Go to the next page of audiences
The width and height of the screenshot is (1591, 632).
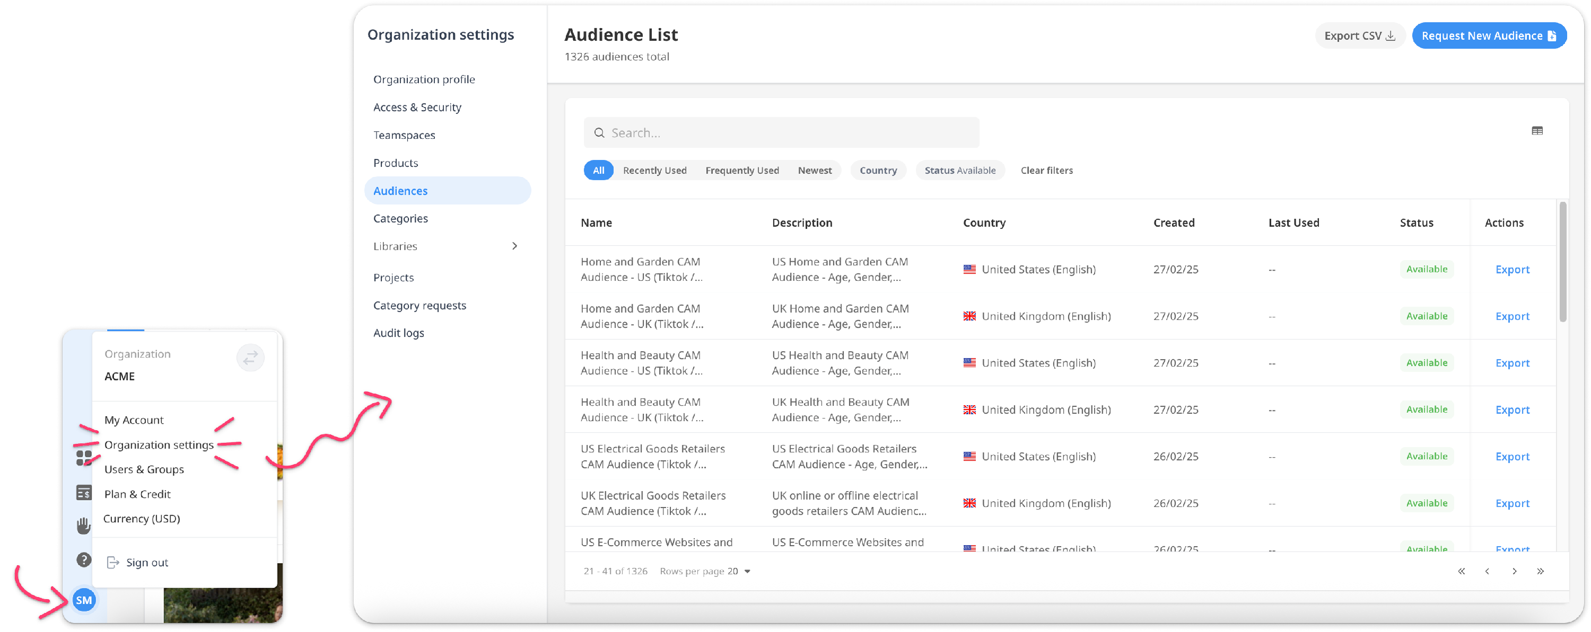click(1514, 571)
